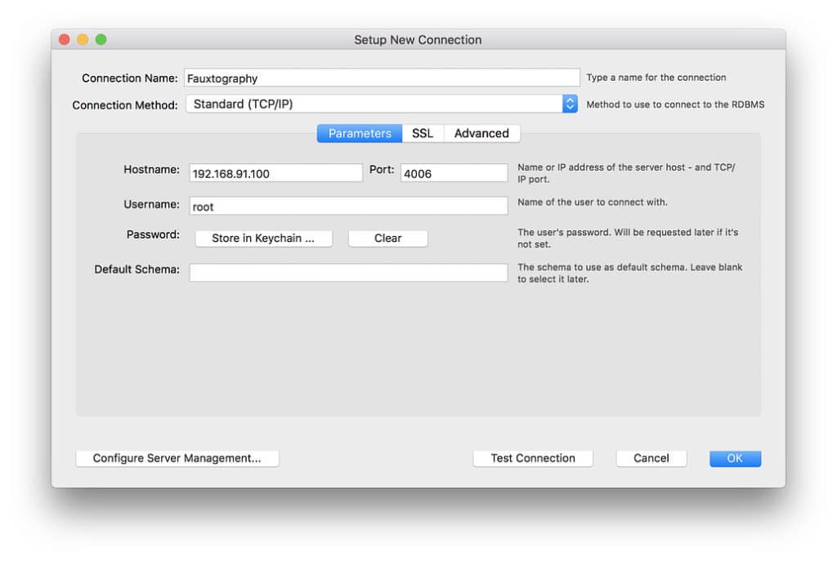Image resolution: width=837 pixels, height=561 pixels.
Task: Click OK to save the connection
Action: click(734, 458)
